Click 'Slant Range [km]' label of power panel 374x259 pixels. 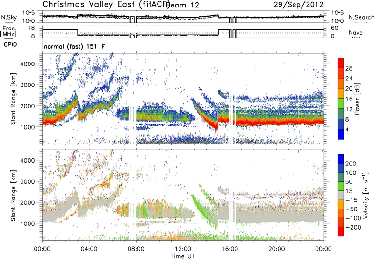tap(13, 99)
